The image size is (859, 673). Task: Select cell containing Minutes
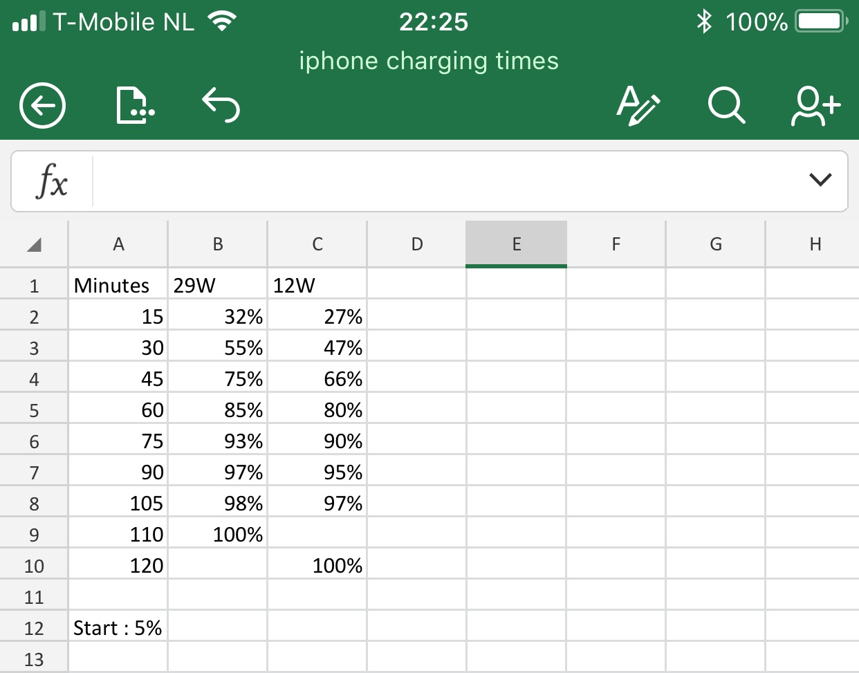(x=118, y=285)
